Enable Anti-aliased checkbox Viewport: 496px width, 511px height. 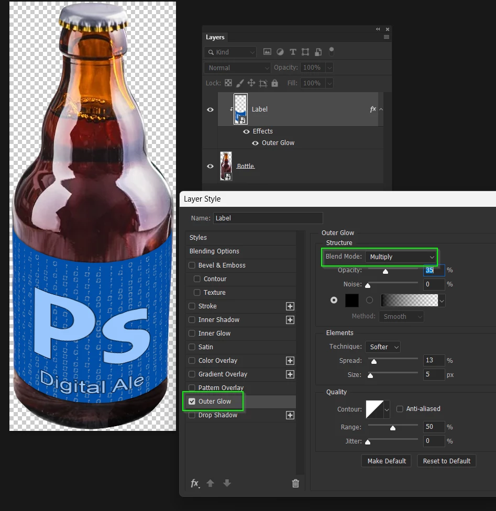400,409
